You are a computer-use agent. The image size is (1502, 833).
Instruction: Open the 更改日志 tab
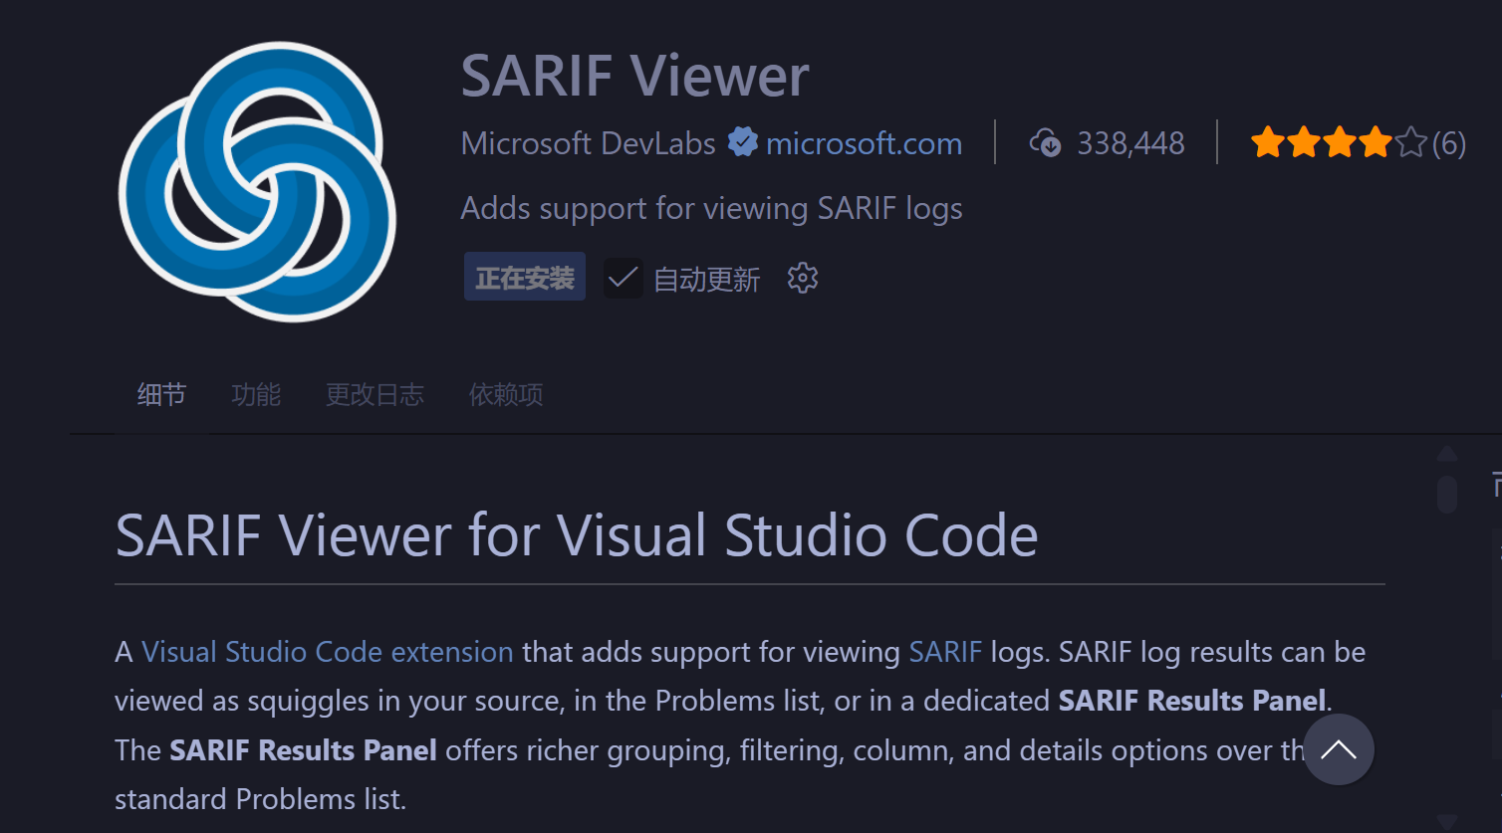coord(375,395)
